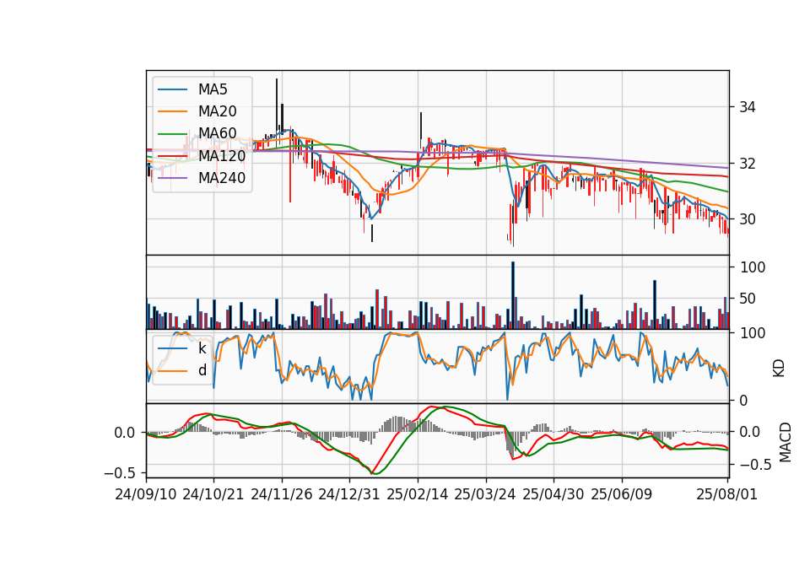
Task: Click the MA20 legend label
Action: coord(217,111)
